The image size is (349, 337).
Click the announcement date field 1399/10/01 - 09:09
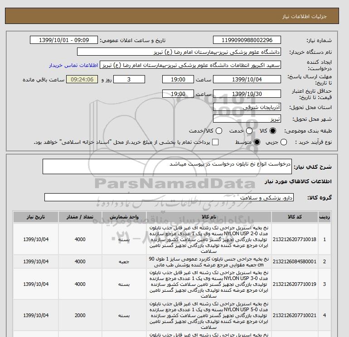[64, 40]
